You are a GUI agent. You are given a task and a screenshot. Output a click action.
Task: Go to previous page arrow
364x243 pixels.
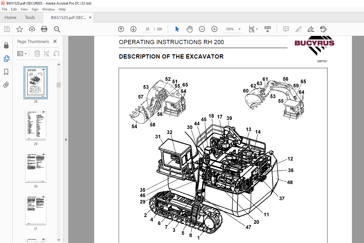click(x=121, y=29)
